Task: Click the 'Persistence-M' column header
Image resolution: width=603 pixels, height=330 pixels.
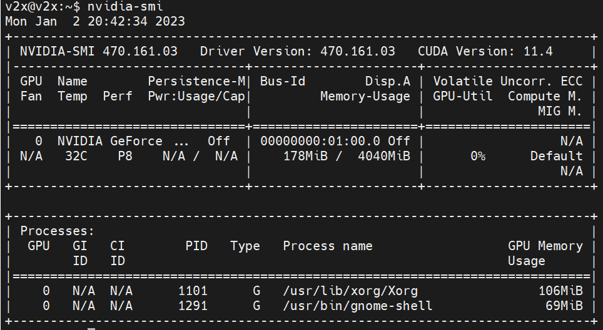Action: [x=196, y=81]
